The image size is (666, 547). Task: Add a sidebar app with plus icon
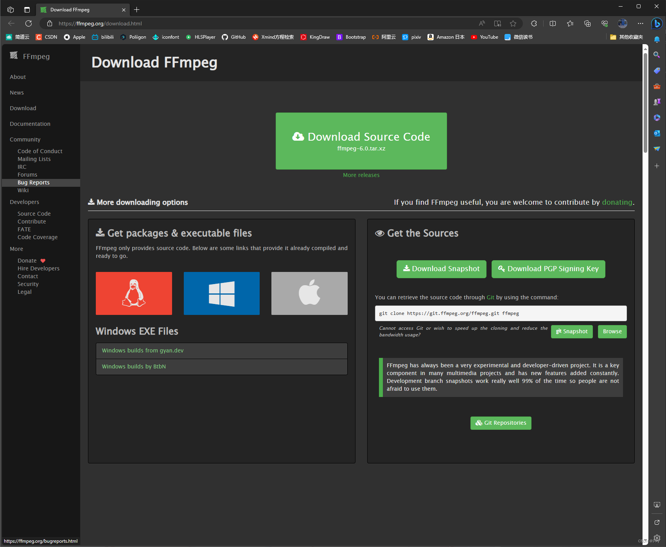pos(657,166)
